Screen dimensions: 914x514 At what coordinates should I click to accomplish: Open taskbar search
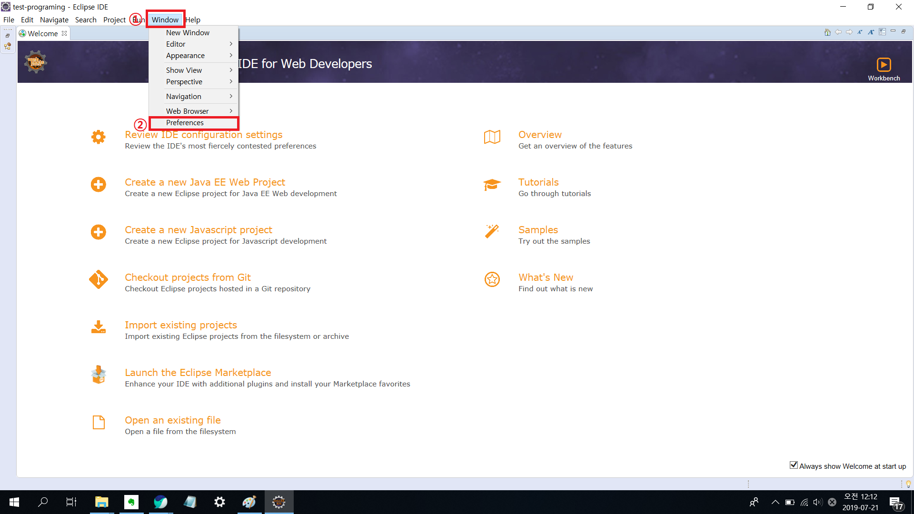(43, 502)
